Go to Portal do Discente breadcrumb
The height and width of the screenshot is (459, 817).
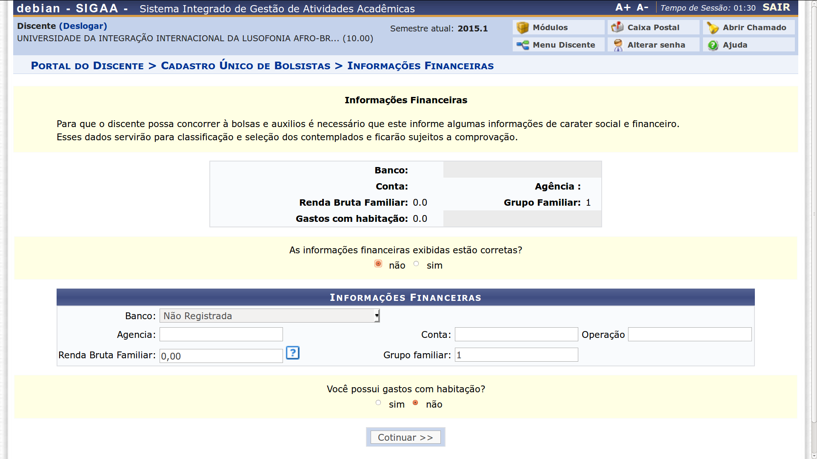(87, 66)
